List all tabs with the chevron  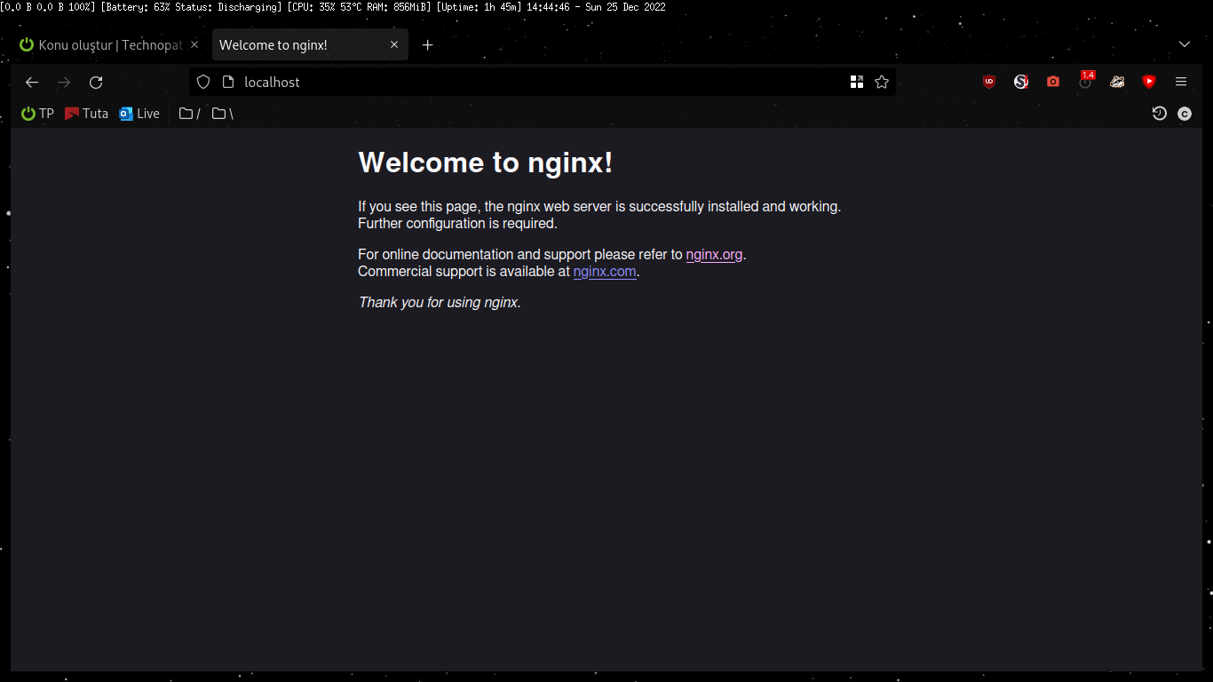[x=1185, y=45]
